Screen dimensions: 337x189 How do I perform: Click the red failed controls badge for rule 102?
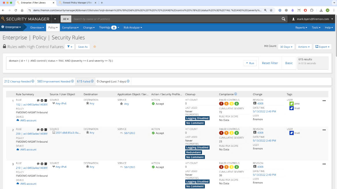(221, 104)
